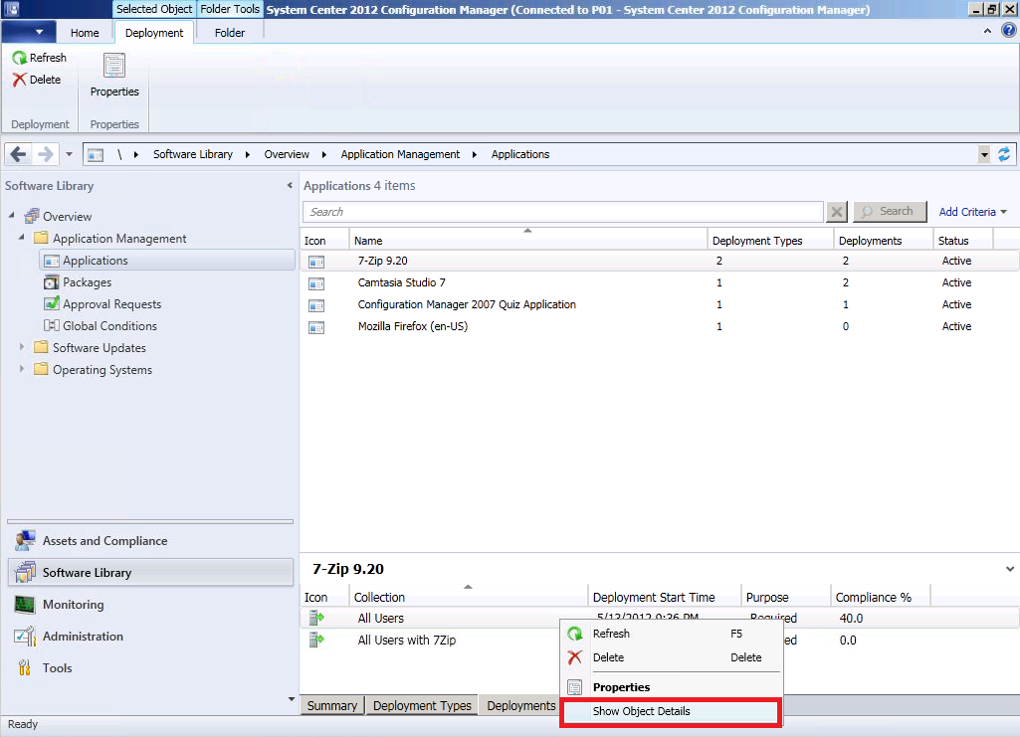Collapse the Application Management node

22,238
